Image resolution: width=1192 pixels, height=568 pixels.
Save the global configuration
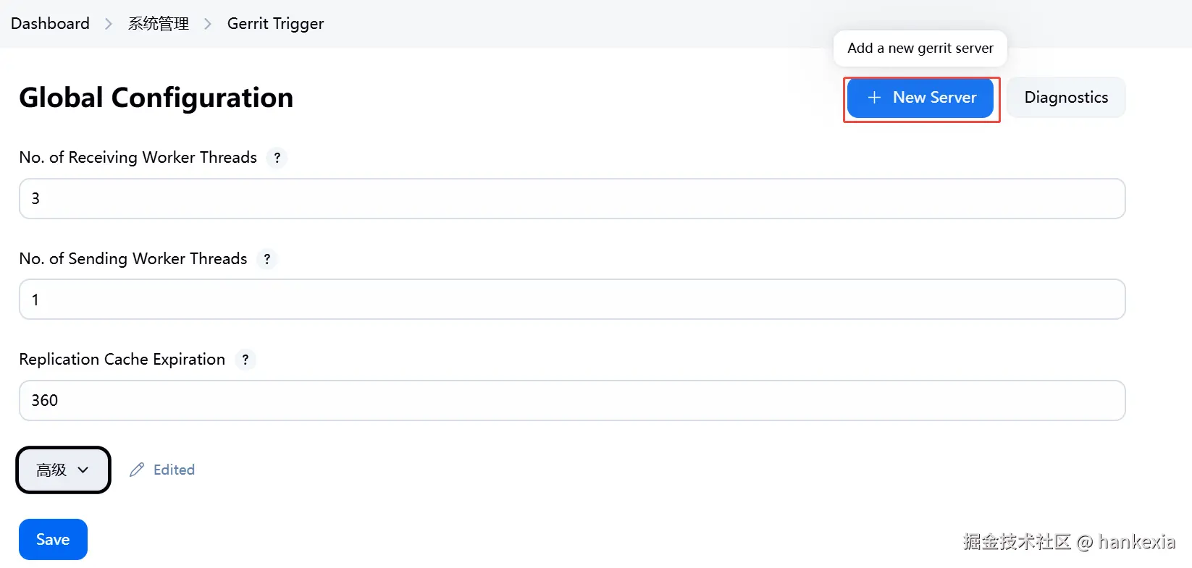pos(53,540)
